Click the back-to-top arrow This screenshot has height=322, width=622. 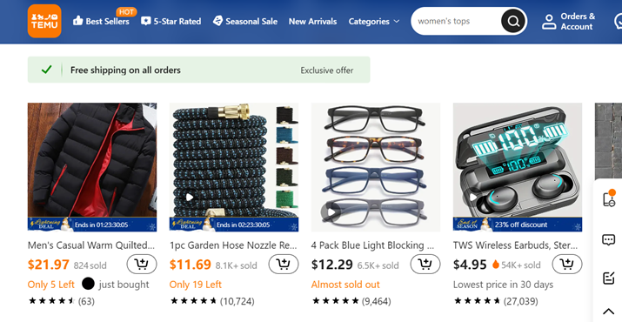[608, 312]
